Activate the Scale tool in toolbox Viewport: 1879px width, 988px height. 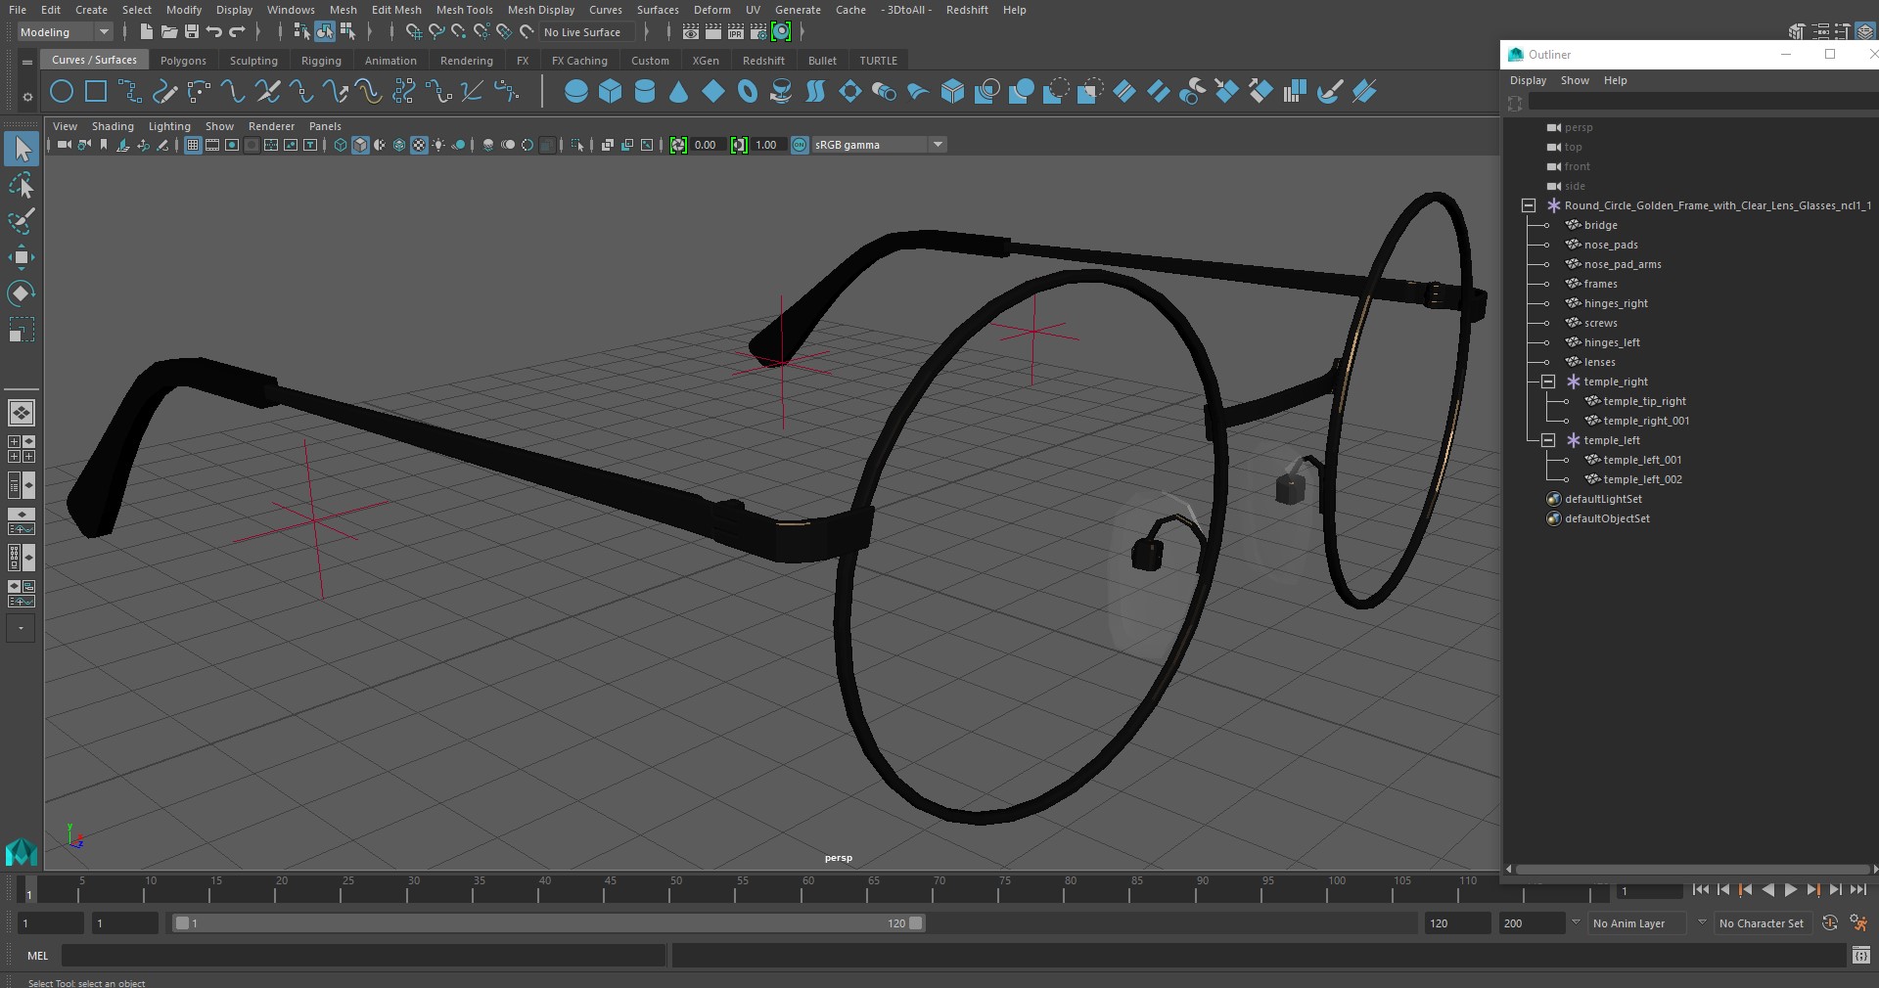[x=22, y=330]
